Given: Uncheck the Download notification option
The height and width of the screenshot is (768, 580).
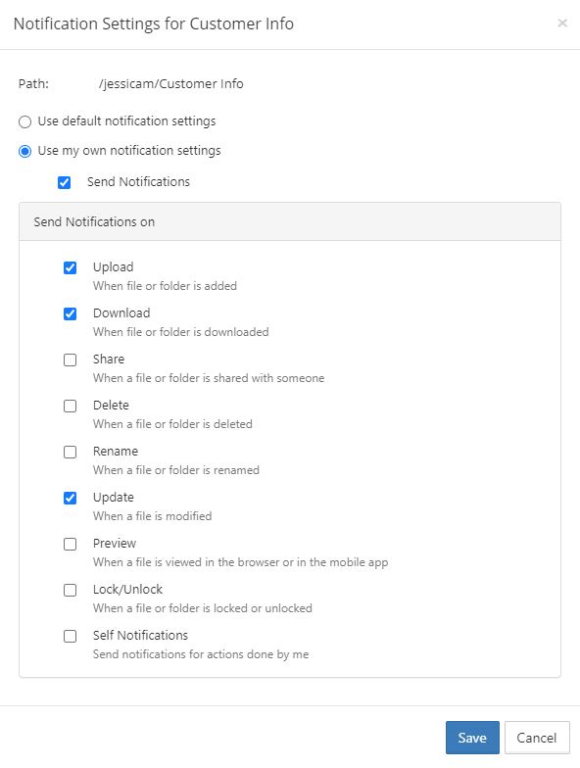Looking at the screenshot, I should pyautogui.click(x=71, y=313).
